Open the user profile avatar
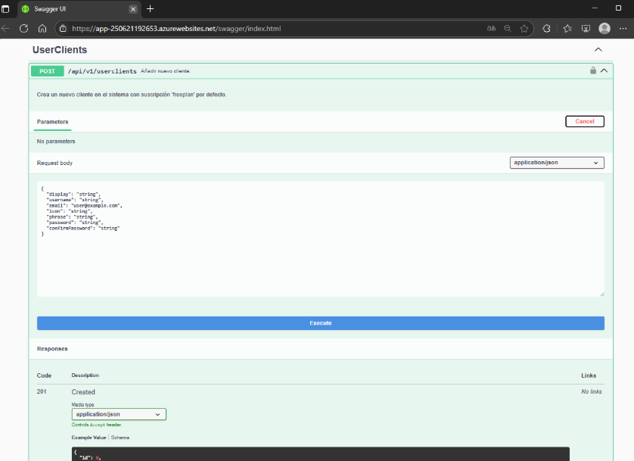 (604, 28)
